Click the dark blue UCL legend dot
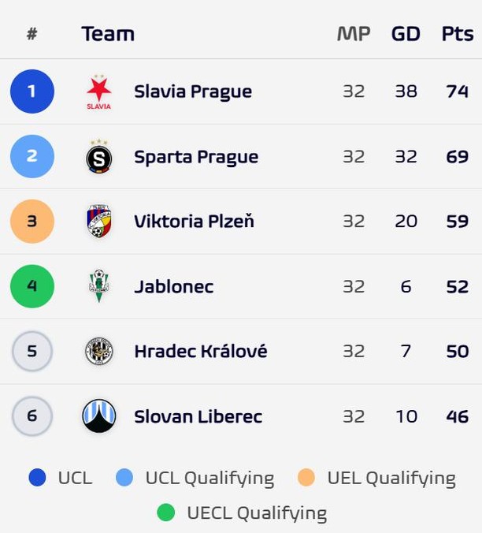The height and width of the screenshot is (533, 482). (37, 478)
